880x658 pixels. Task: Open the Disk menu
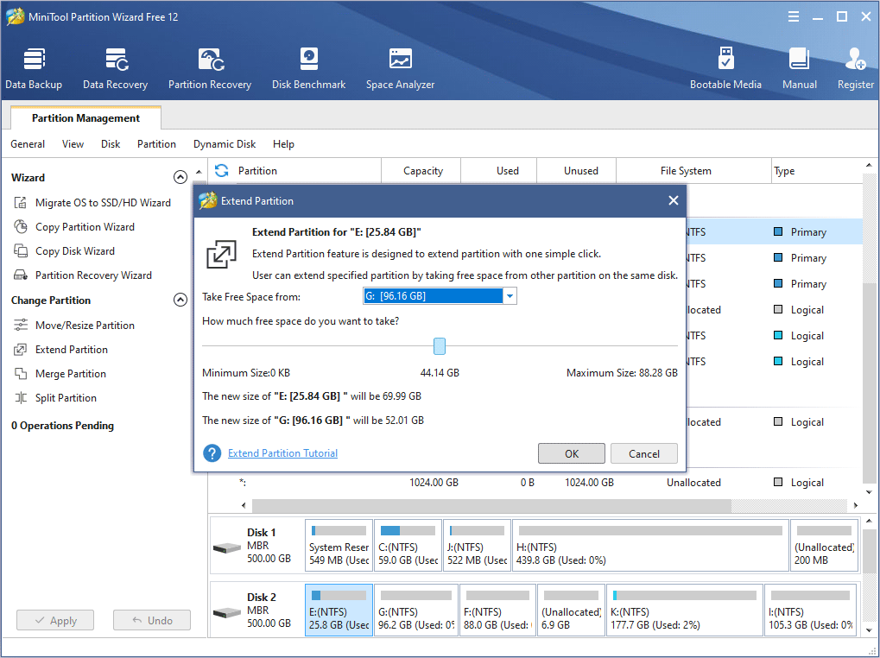pyautogui.click(x=111, y=144)
